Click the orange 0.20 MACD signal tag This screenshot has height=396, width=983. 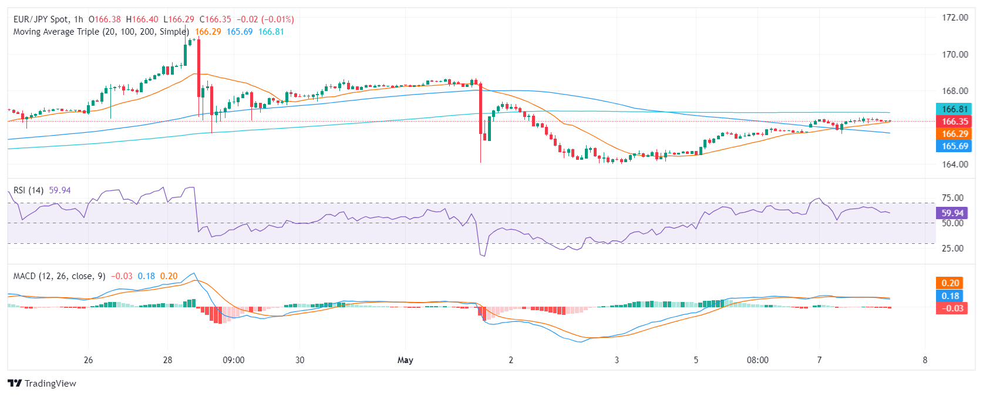click(950, 283)
